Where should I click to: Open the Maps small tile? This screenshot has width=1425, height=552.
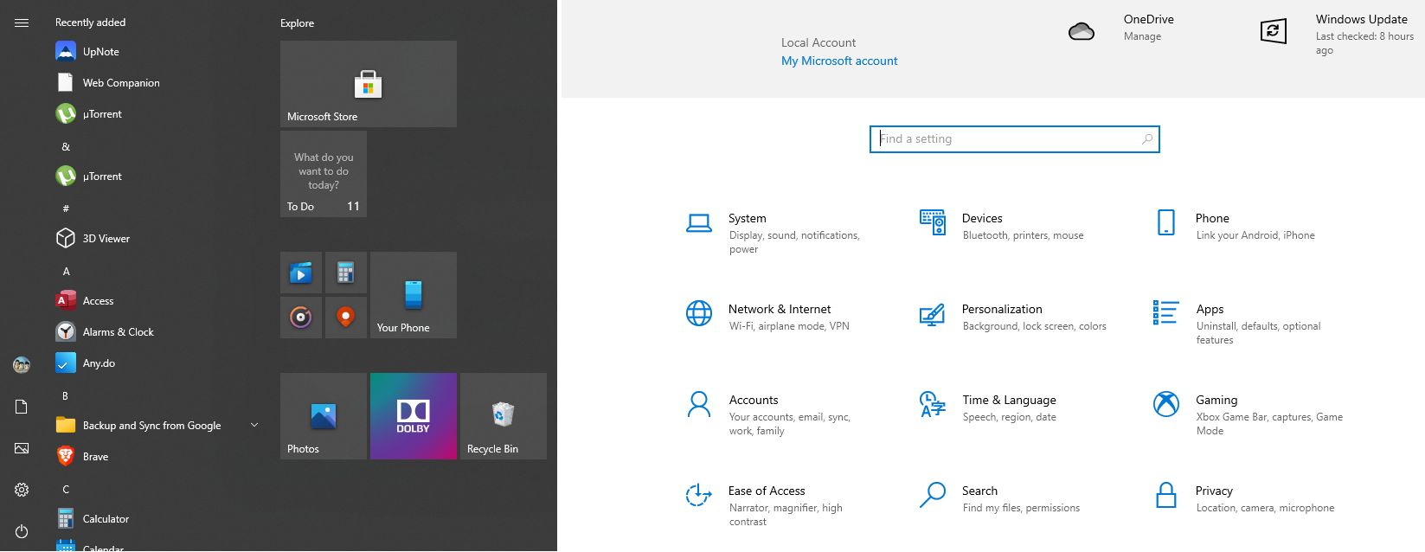coord(346,318)
